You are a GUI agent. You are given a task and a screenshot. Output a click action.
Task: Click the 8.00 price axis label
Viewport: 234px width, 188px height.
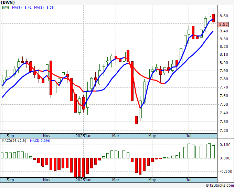[x=224, y=63]
